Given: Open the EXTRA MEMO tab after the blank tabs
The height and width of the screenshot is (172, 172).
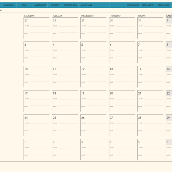Looking at the screenshot, I should pos(133,5).
